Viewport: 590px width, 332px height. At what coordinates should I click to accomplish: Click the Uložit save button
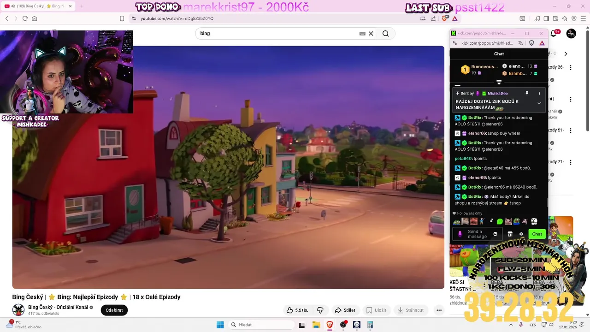point(376,310)
